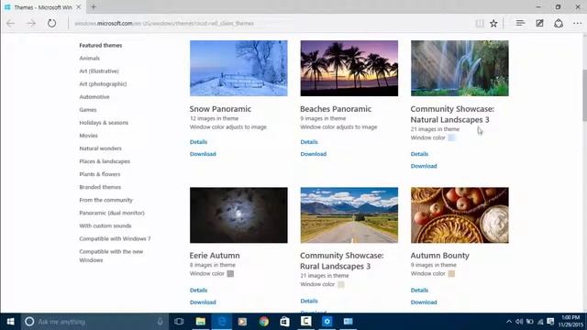This screenshot has width=587, height=330.
Task: Open the volume control in tray
Action: pos(519,322)
